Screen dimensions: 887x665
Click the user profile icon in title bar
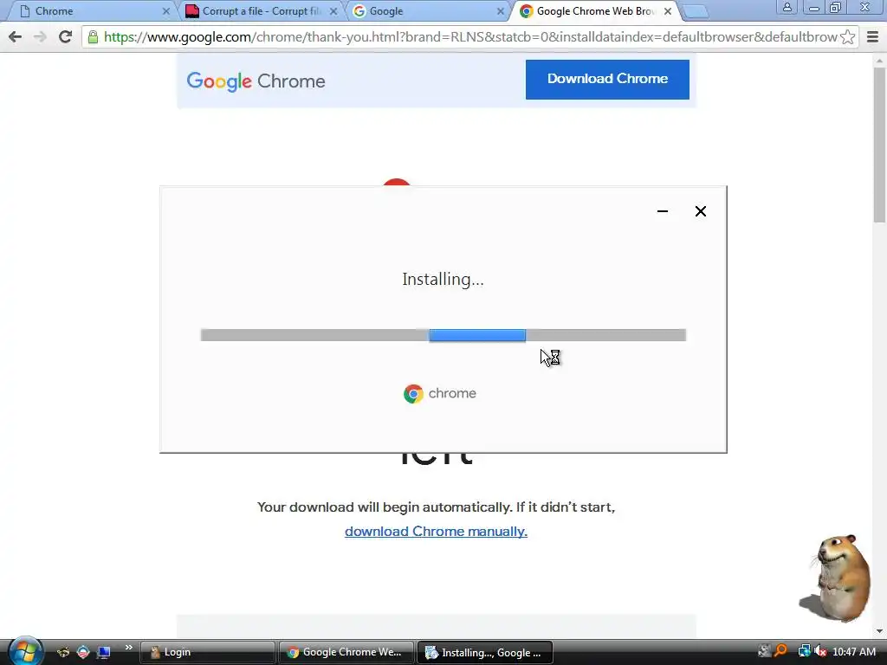[787, 7]
